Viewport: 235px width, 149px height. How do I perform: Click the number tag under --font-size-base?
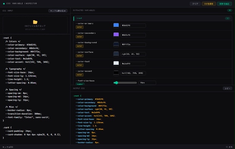(80, 84)
